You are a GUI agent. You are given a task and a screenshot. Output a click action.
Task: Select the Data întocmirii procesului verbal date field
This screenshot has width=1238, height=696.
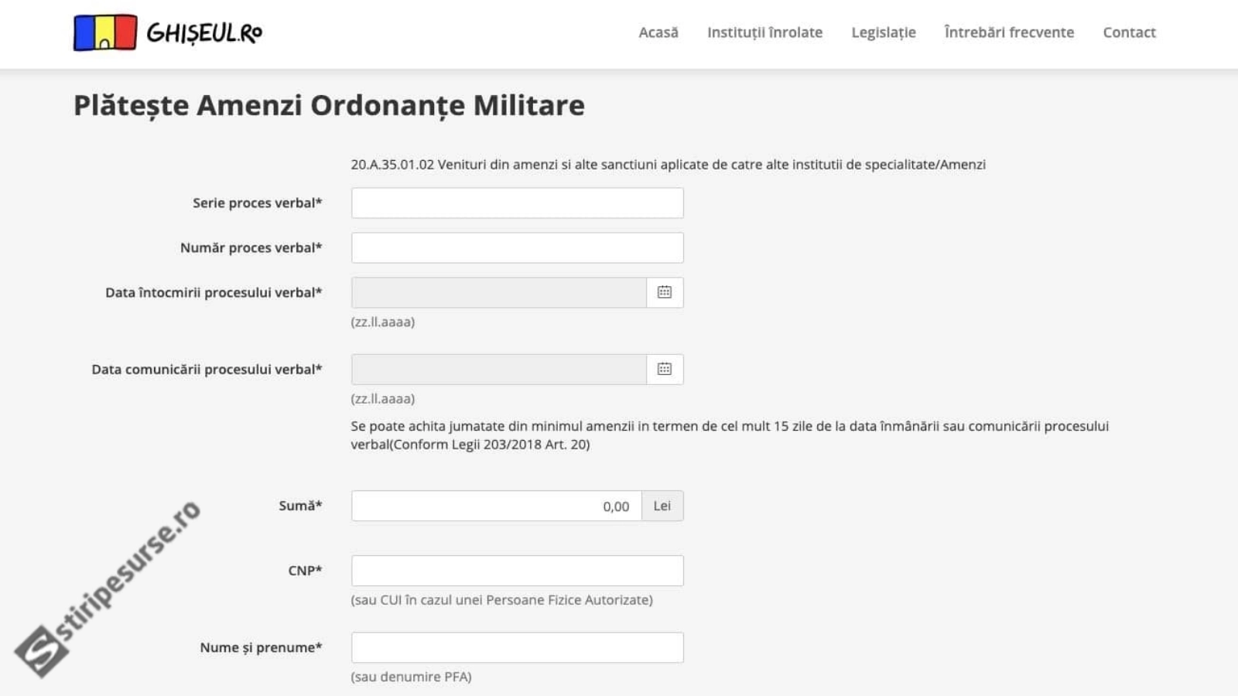(498, 293)
